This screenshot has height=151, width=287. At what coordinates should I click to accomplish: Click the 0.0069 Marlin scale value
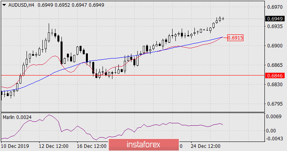point(274,117)
